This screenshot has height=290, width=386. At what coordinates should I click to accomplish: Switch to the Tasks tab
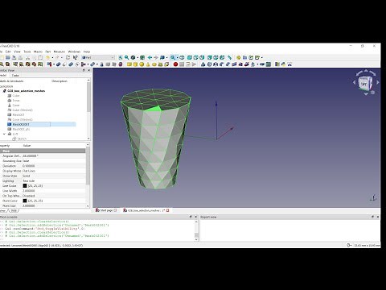tap(15, 76)
